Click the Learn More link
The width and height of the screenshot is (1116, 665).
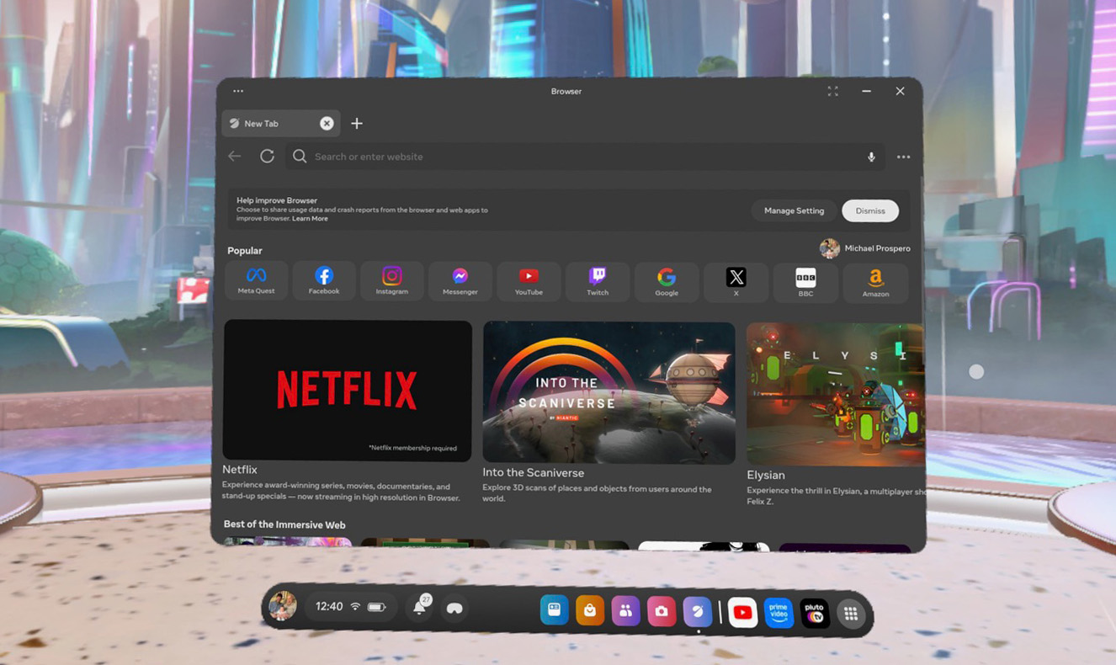310,219
